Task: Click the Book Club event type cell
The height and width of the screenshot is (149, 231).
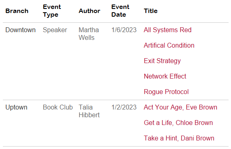Action: click(x=58, y=107)
